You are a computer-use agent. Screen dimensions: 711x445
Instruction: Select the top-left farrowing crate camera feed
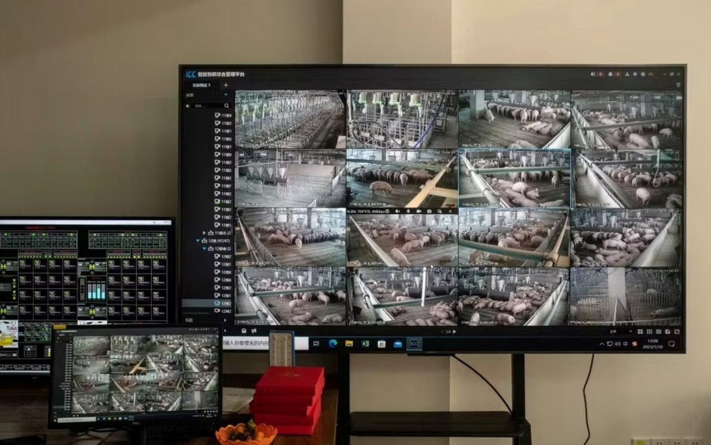(x=290, y=119)
